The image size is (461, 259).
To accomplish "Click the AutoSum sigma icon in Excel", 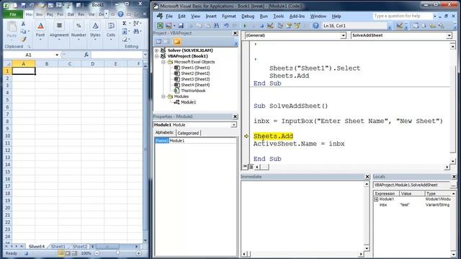I will tap(125, 23).
